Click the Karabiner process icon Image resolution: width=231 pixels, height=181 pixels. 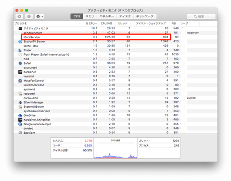[x=20, y=72]
